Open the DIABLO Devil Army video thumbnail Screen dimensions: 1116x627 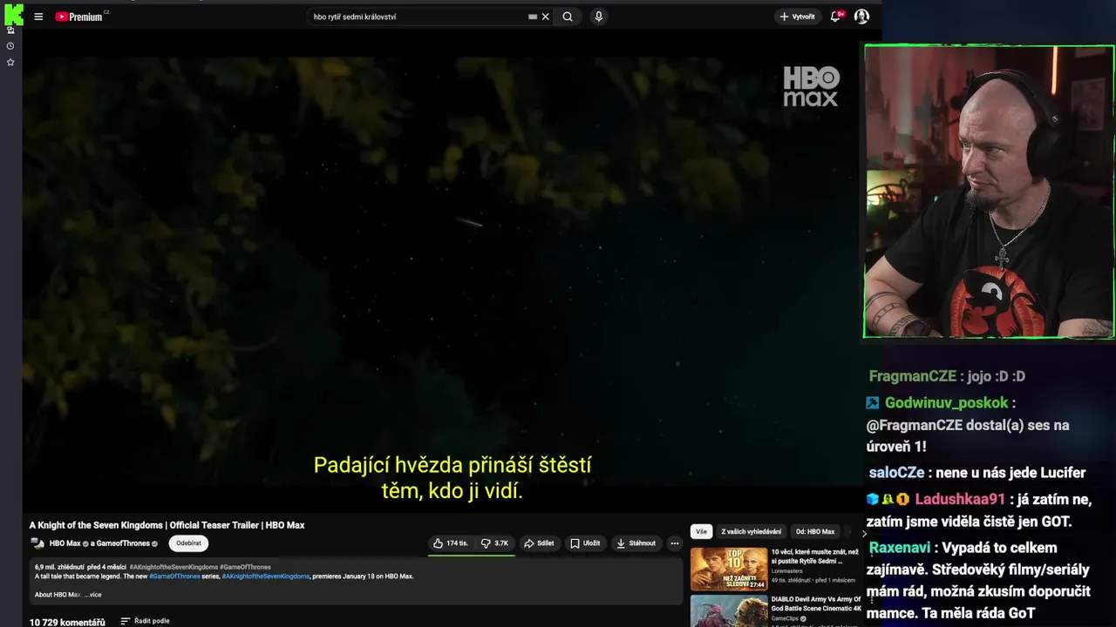pos(729,610)
